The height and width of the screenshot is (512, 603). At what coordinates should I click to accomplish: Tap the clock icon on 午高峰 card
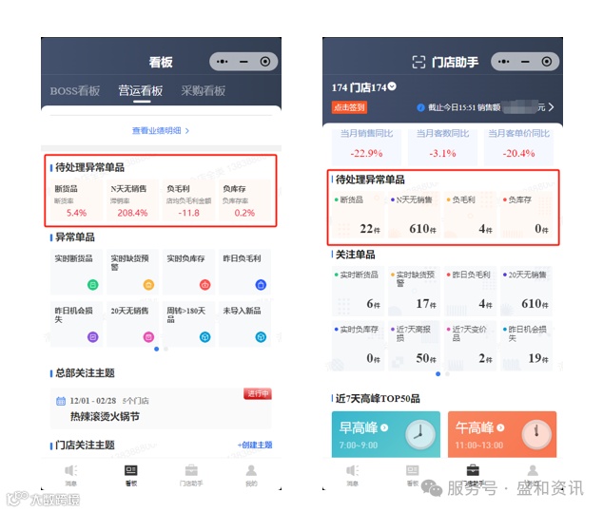536,434
